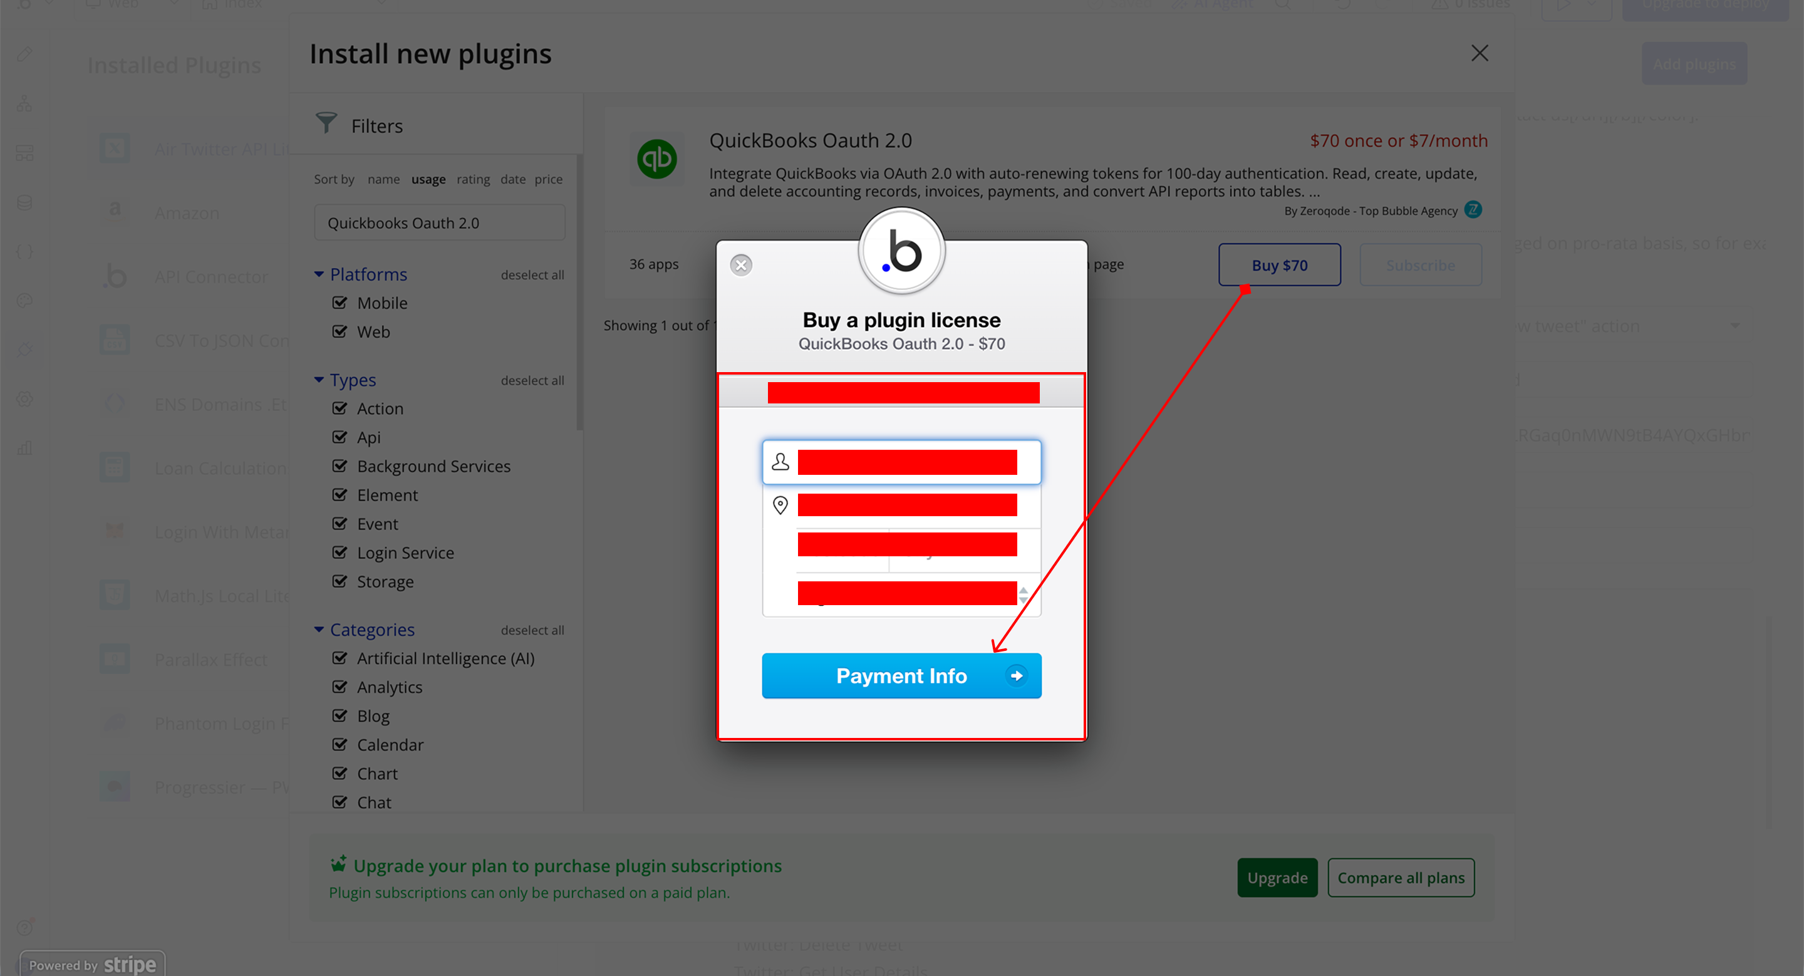Click Compare all plans button
This screenshot has height=976, width=1804.
pos(1401,877)
